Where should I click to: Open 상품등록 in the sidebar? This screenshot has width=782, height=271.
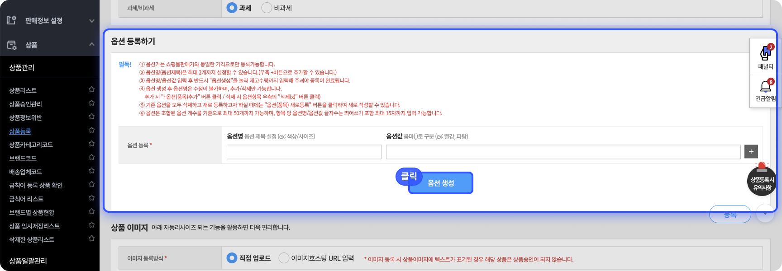click(x=20, y=131)
